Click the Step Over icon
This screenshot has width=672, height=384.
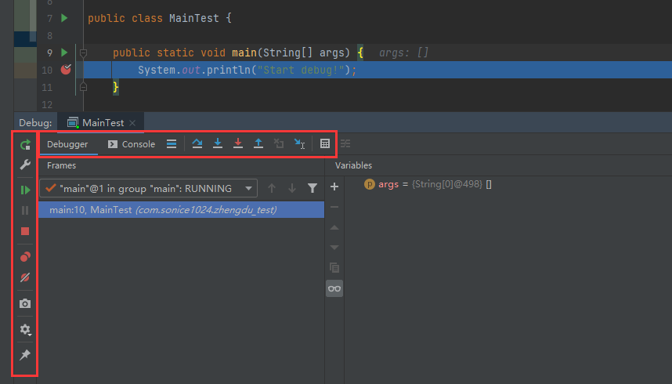tap(197, 144)
